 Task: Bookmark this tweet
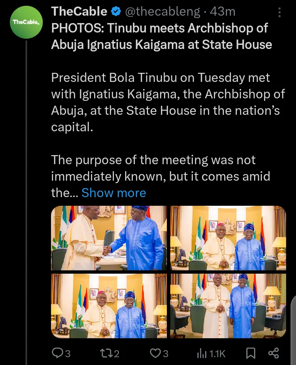251,353
